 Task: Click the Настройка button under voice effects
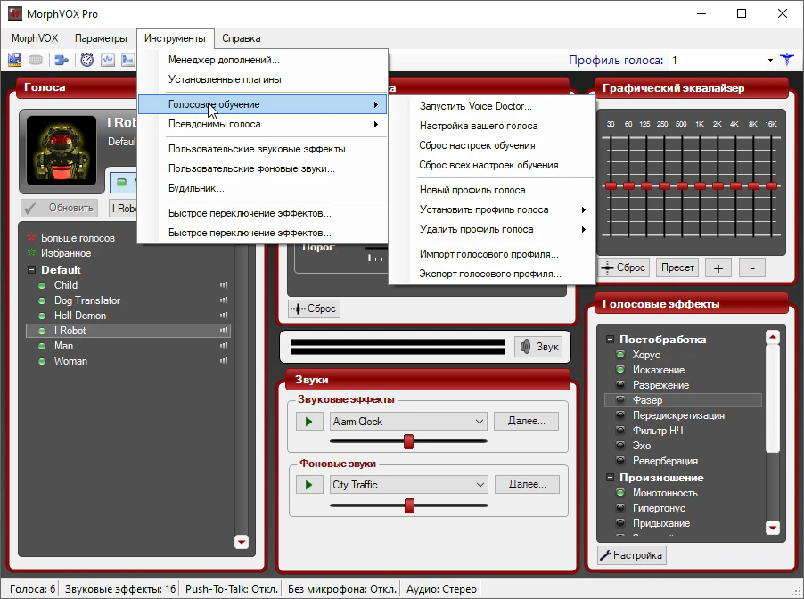631,555
